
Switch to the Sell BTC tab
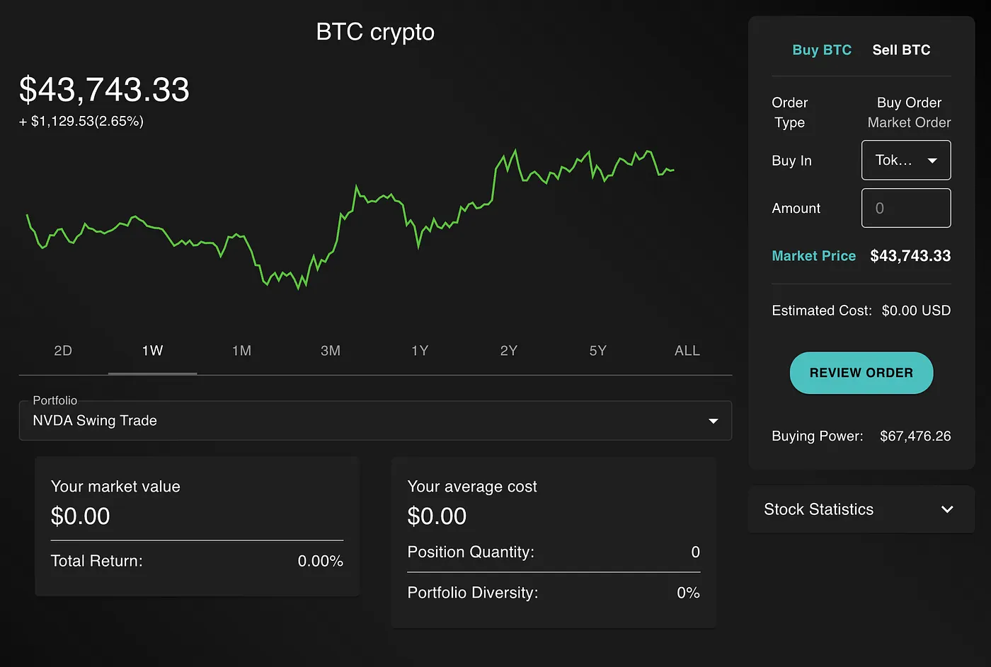pos(901,50)
